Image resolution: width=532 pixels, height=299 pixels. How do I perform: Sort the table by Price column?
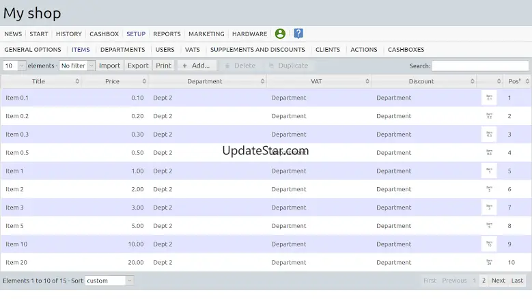(x=115, y=81)
